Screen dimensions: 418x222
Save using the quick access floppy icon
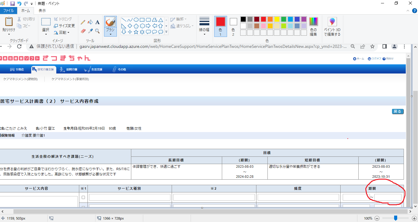click(13, 4)
